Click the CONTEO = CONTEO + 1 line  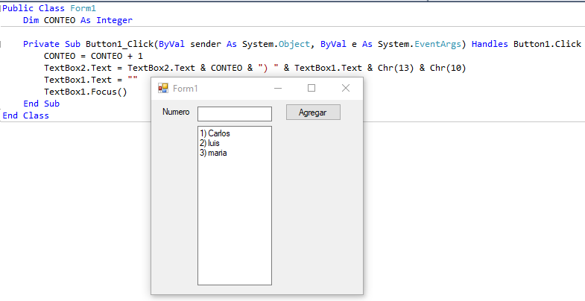pos(93,56)
